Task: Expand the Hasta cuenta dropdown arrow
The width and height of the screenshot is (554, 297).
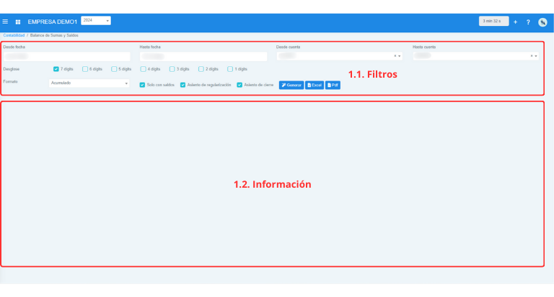Action: click(536, 56)
